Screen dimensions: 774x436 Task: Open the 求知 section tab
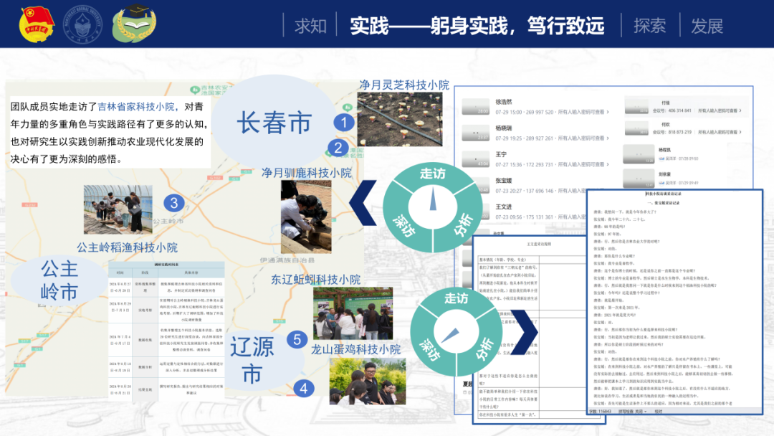(310, 26)
